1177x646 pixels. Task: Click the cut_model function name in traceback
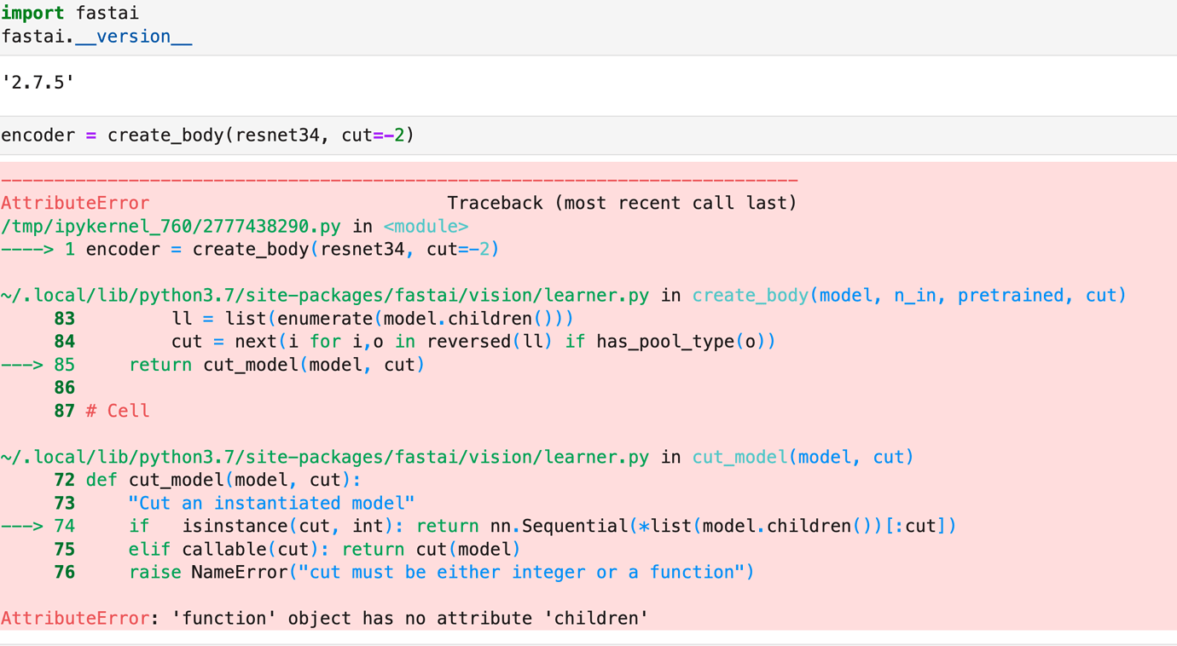(739, 457)
